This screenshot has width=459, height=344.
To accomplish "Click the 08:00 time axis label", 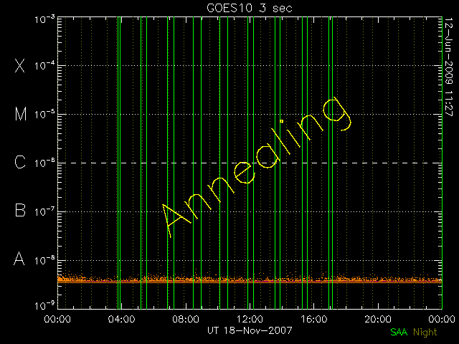I will [x=186, y=318].
